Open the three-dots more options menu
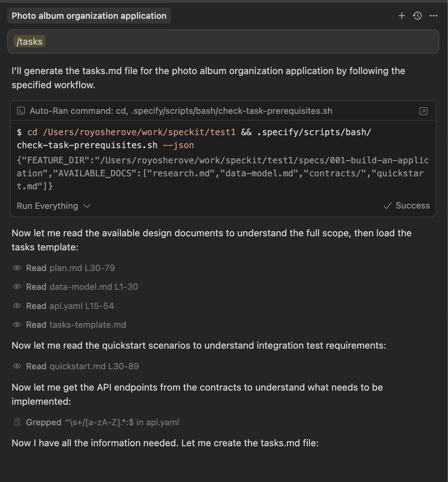Viewport: 448px width, 482px height. pyautogui.click(x=434, y=16)
